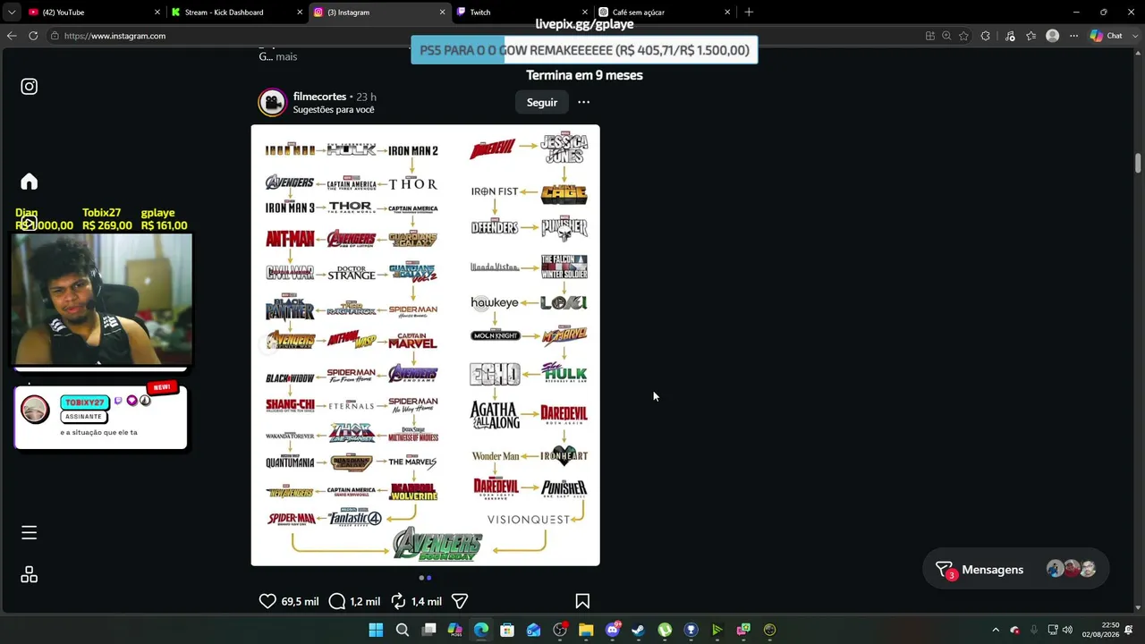Open Task View on the taskbar

coord(428,630)
